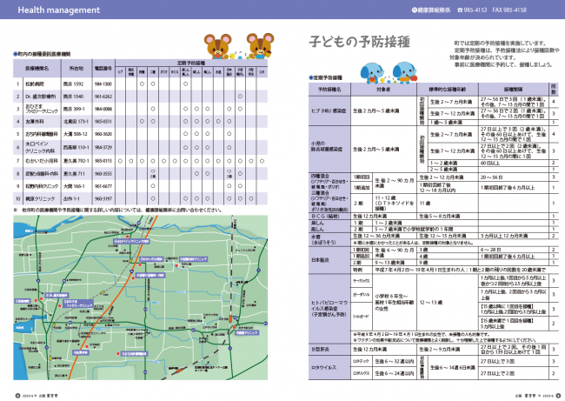Select cell "生後6〜24週以内"
The height and width of the screenshot is (401, 565).
395,373
